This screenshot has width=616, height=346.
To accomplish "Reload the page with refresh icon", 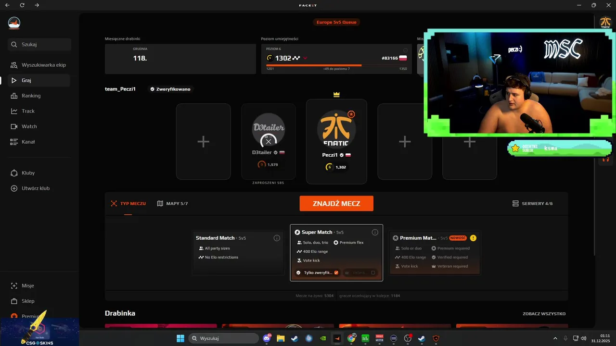I will coord(22,5).
